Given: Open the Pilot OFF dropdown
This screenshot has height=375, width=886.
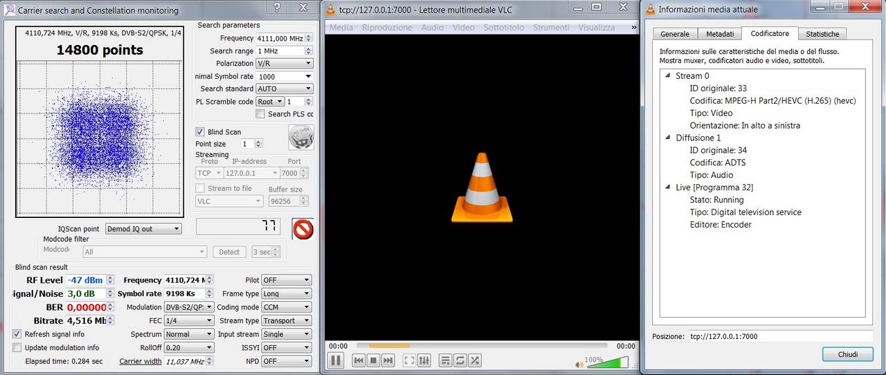Looking at the screenshot, I should [x=286, y=280].
